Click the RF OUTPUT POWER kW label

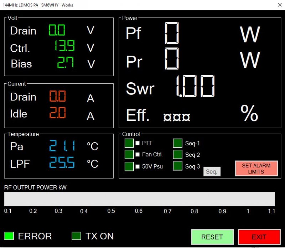pyautogui.click(x=35, y=187)
